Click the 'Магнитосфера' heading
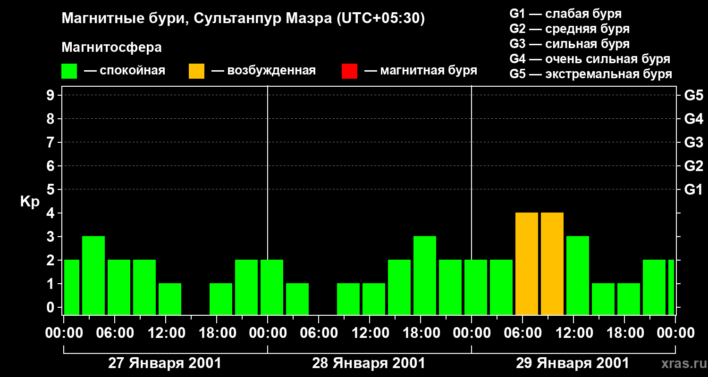The width and height of the screenshot is (708, 377). tap(111, 48)
